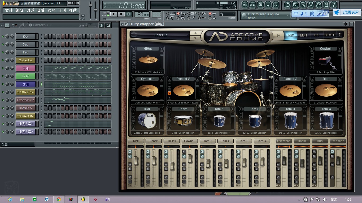362x203 pixels.
Task: Switch to the BEATS tab in Addictive Drums
Action: coord(330,35)
